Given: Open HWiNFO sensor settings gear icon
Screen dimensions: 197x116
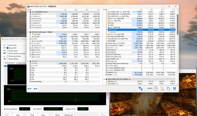Looking at the screenshot, I should 168,88.
